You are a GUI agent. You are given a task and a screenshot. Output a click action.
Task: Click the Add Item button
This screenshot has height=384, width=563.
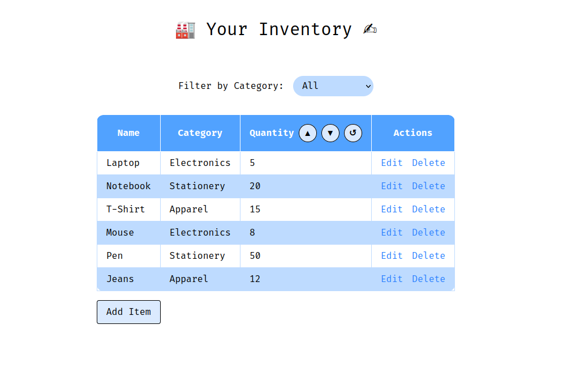pyautogui.click(x=128, y=312)
